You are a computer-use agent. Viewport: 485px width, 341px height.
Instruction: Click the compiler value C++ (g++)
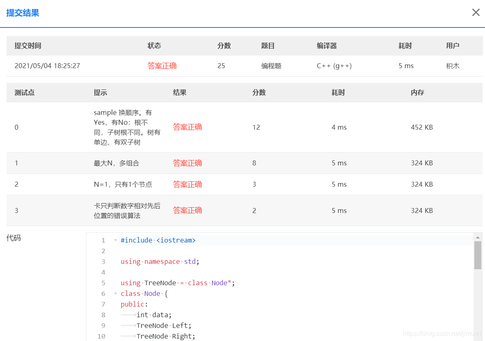(x=334, y=66)
